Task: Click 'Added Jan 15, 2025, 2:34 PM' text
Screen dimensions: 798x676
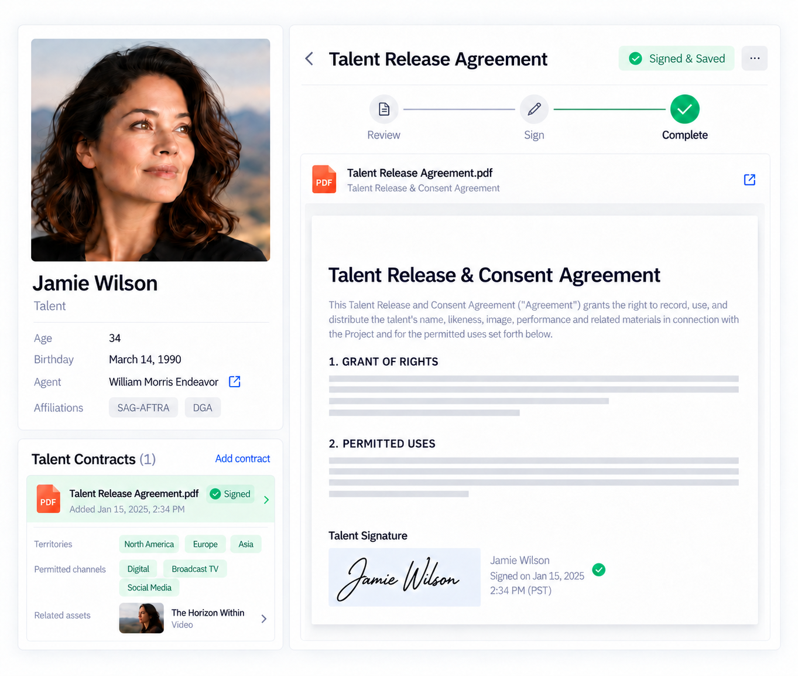Action: click(127, 509)
